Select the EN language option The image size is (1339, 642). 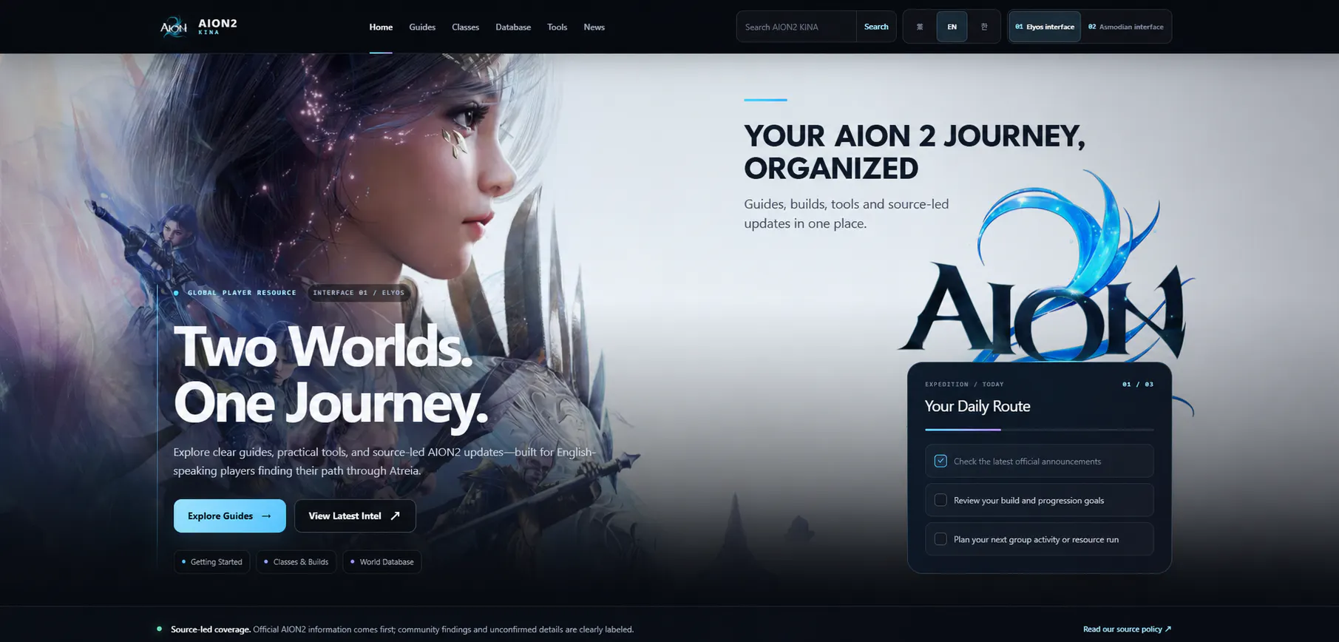pos(952,27)
